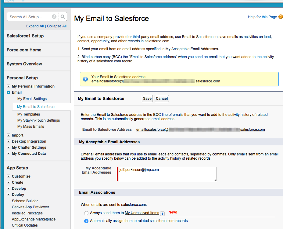283x229 pixels.
Task: Open My Stay-in-Touch Settings
Action: coord(38,120)
